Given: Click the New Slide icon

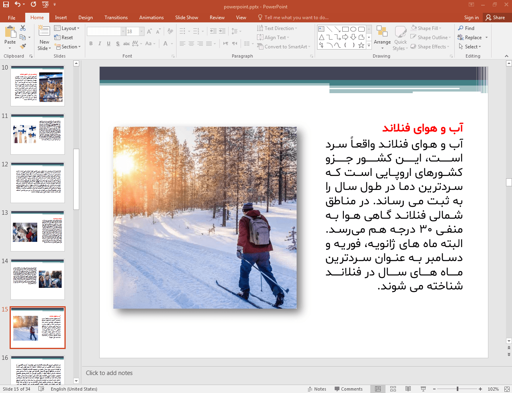Looking at the screenshot, I should pos(44,31).
